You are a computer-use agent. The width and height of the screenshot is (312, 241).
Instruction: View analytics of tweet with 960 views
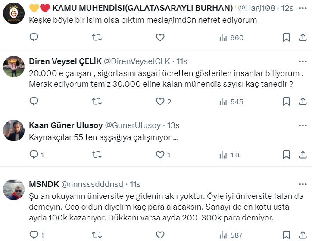point(231,37)
